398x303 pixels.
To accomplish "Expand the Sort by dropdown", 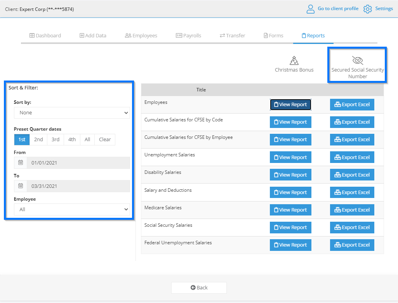I will tap(72, 113).
